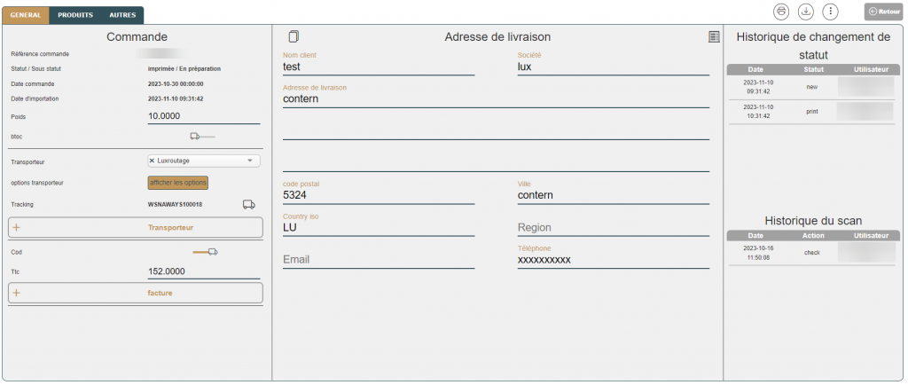Screen dimensions: 908x385
Task: Click the Ville field
Action: click(614, 195)
